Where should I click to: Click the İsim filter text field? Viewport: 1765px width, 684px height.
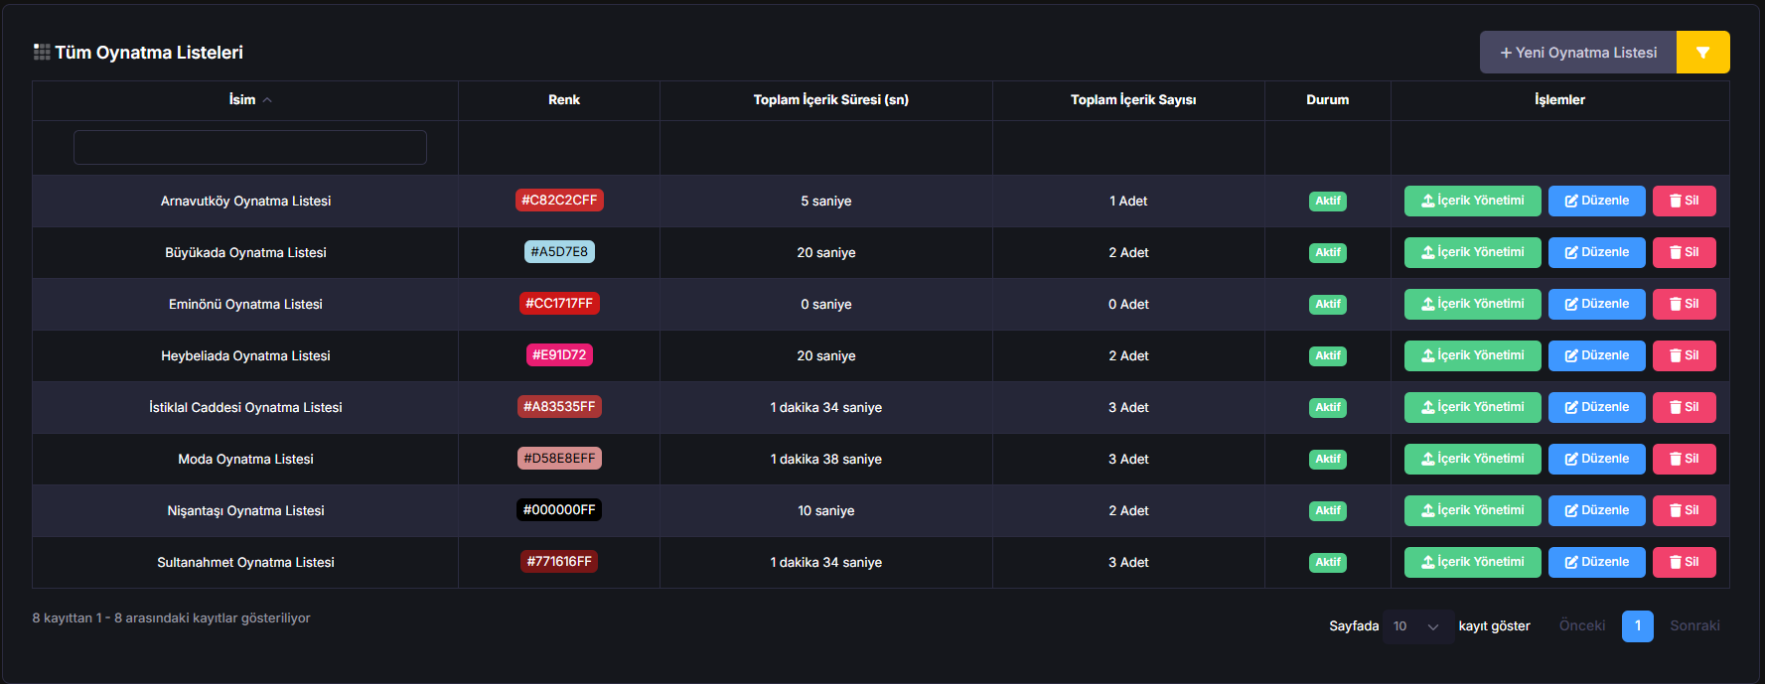click(x=250, y=148)
